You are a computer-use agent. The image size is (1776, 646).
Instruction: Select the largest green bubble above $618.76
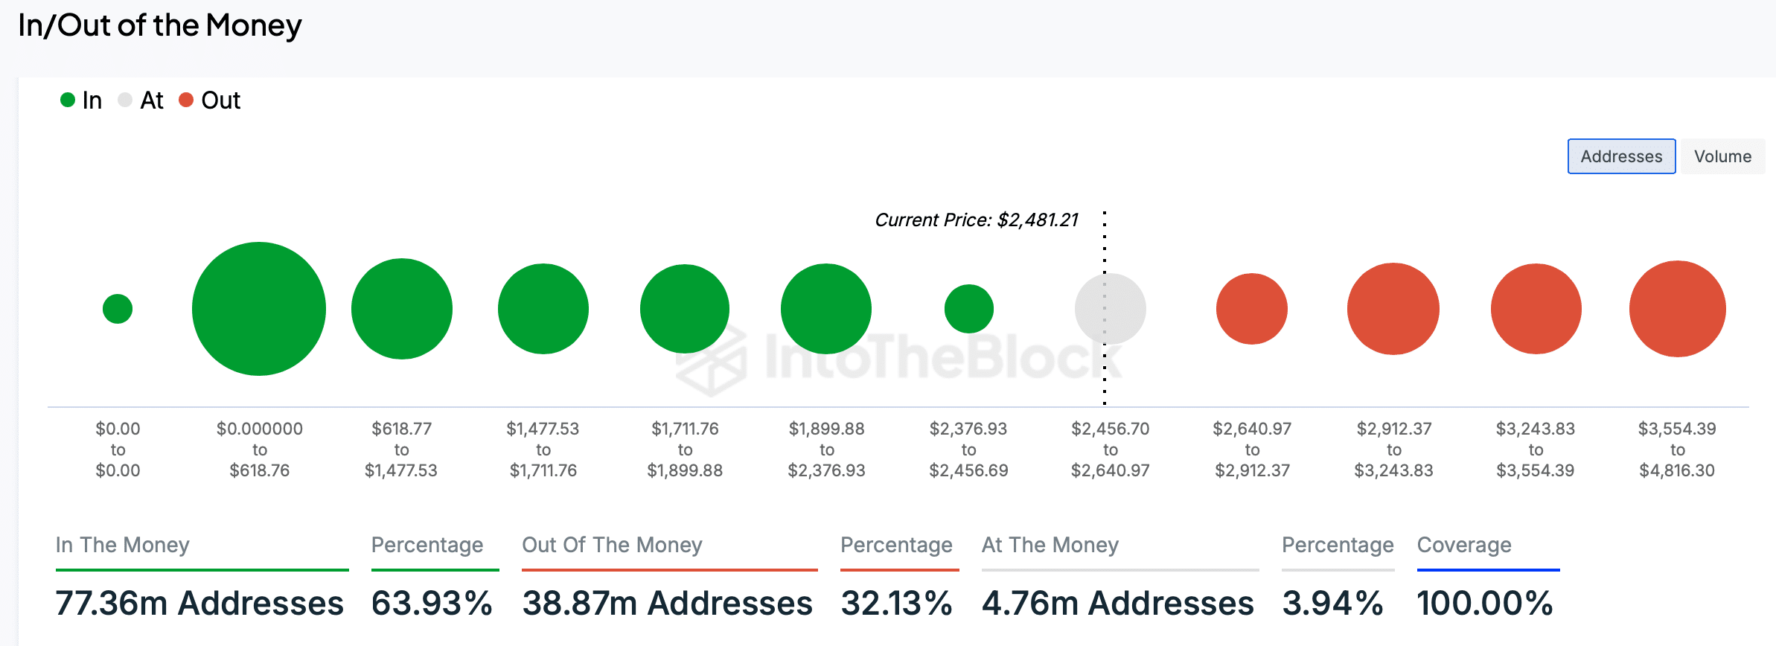tap(259, 309)
